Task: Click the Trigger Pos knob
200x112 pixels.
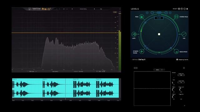Action: (181, 97)
